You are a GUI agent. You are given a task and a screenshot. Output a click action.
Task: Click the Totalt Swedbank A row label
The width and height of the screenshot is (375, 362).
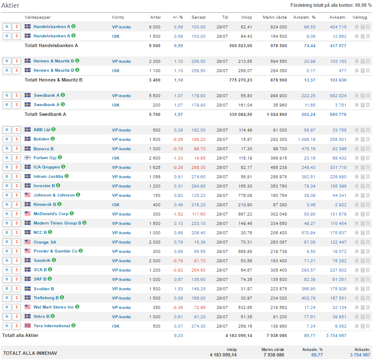coord(45,114)
